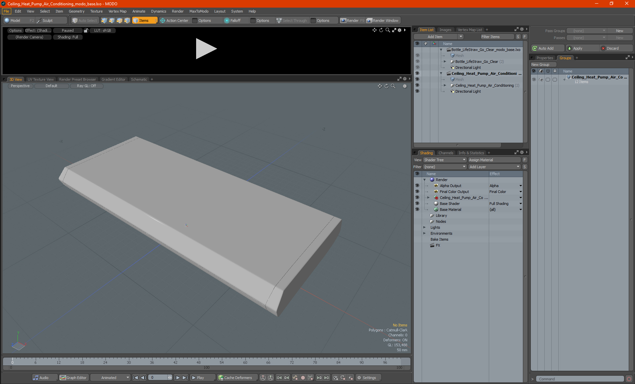The image size is (635, 384).
Task: Toggle the Options checkbox after Falloff
Action: [x=253, y=21]
